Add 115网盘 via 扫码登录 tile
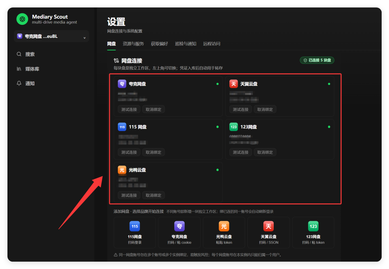The height and width of the screenshot is (269, 389). [135, 233]
